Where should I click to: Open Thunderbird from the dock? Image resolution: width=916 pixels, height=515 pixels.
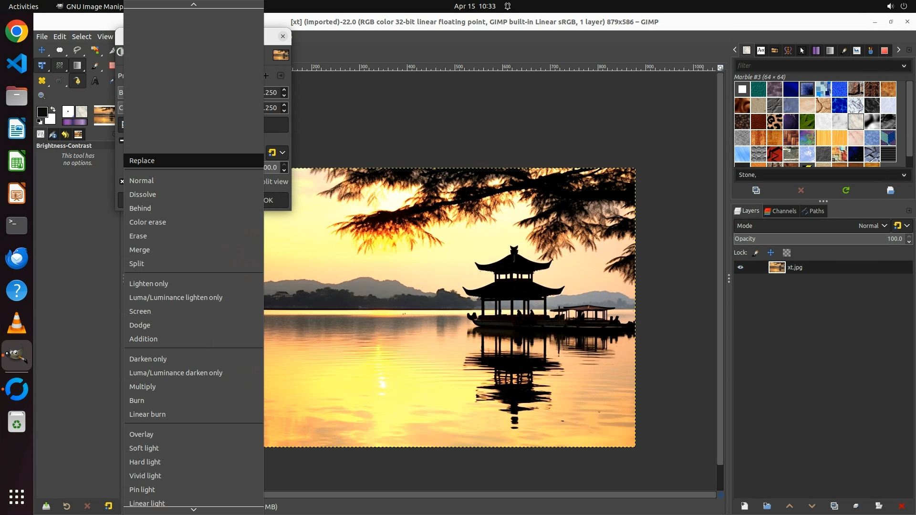point(17,258)
